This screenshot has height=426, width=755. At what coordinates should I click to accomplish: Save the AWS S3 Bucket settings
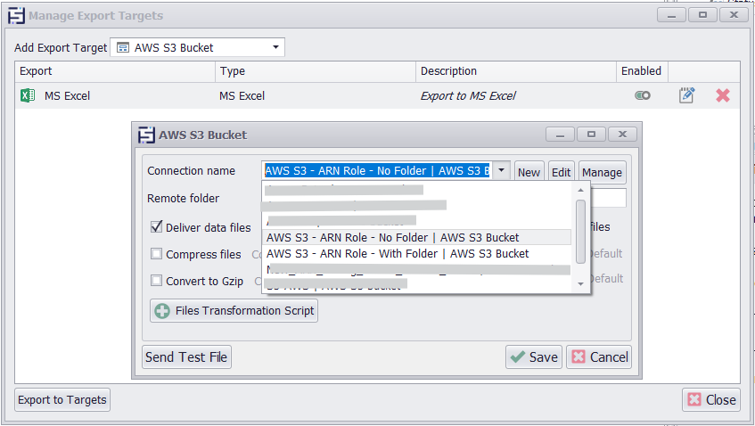(534, 357)
